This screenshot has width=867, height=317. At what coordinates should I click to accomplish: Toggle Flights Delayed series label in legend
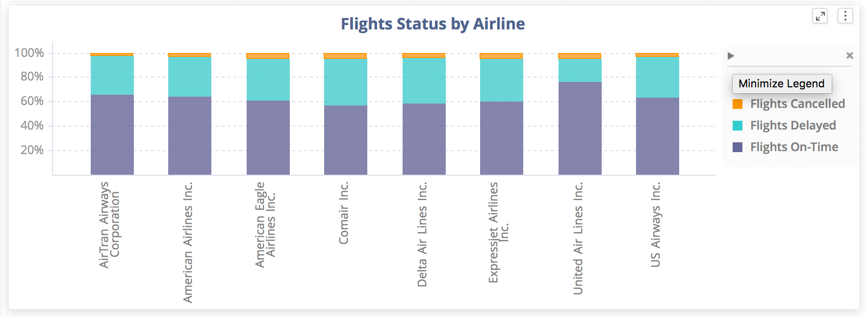(x=793, y=126)
